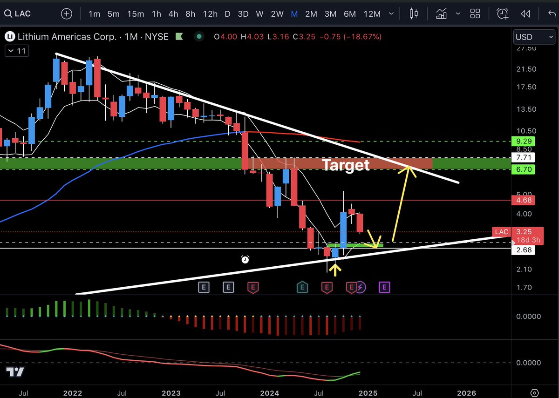Open the teal E earnings marker
The image size is (559, 398).
302,287
